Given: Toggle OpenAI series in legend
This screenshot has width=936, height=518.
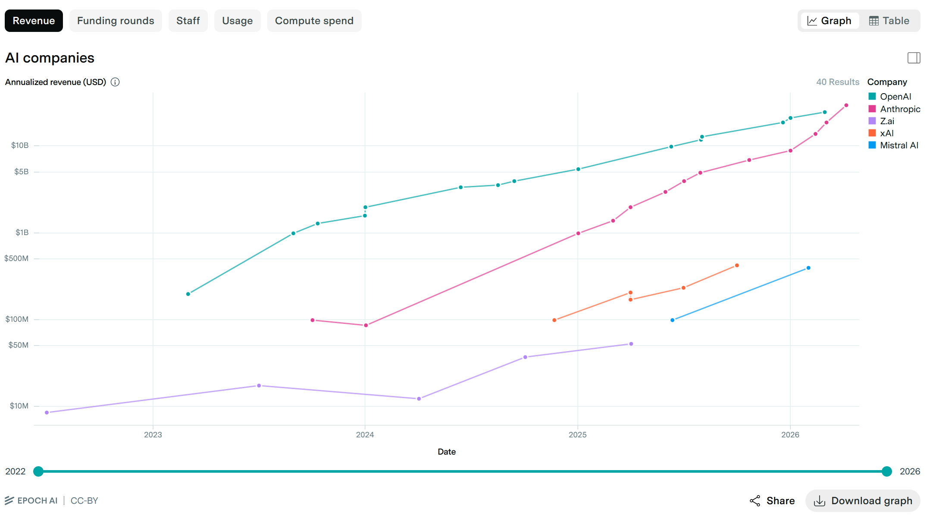Looking at the screenshot, I should (895, 97).
